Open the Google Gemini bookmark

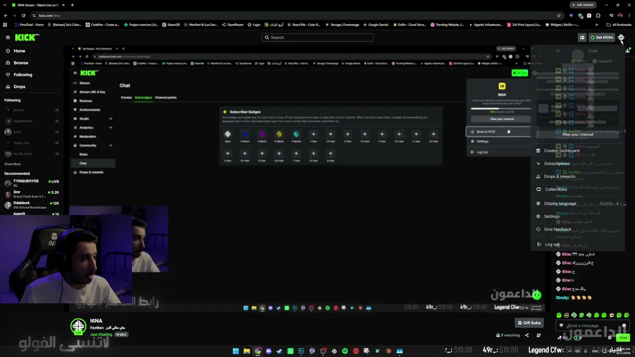point(376,25)
